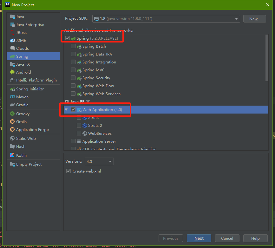The width and height of the screenshot is (275, 248).
Task: Choose Empty Project in the list
Action: [x=33, y=164]
